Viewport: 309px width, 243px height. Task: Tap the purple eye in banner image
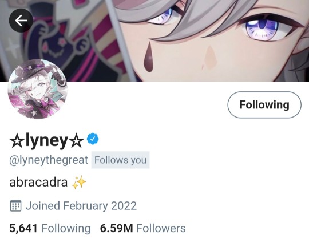point(262,30)
